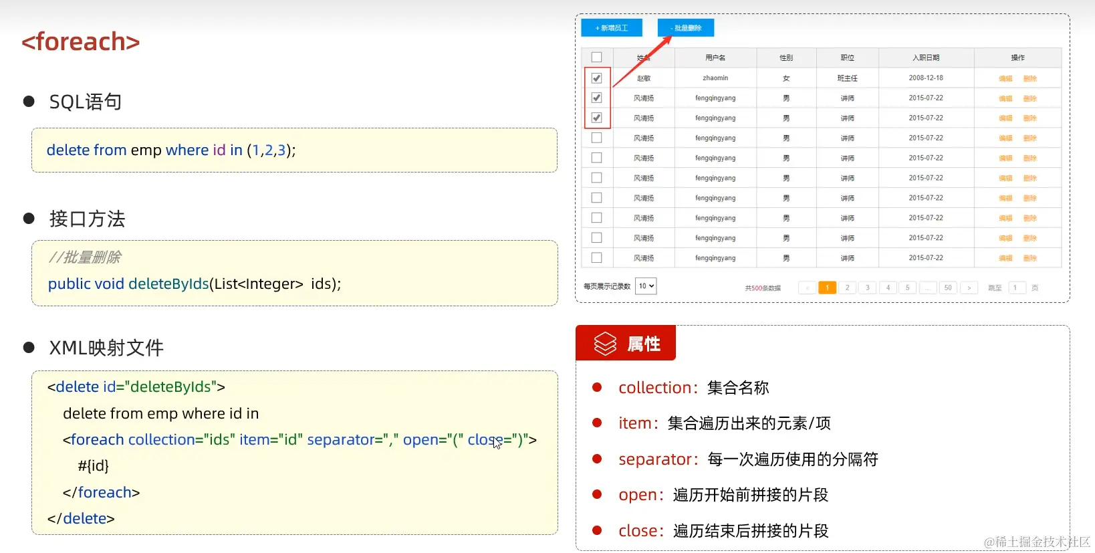Click the foreach collection="ids" opening tag line

[299, 439]
